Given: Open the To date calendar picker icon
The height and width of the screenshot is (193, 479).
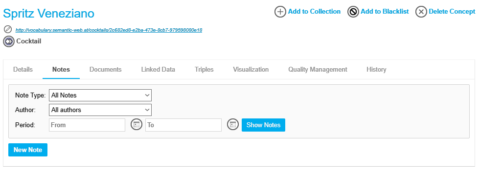Looking at the screenshot, I should click(x=233, y=124).
